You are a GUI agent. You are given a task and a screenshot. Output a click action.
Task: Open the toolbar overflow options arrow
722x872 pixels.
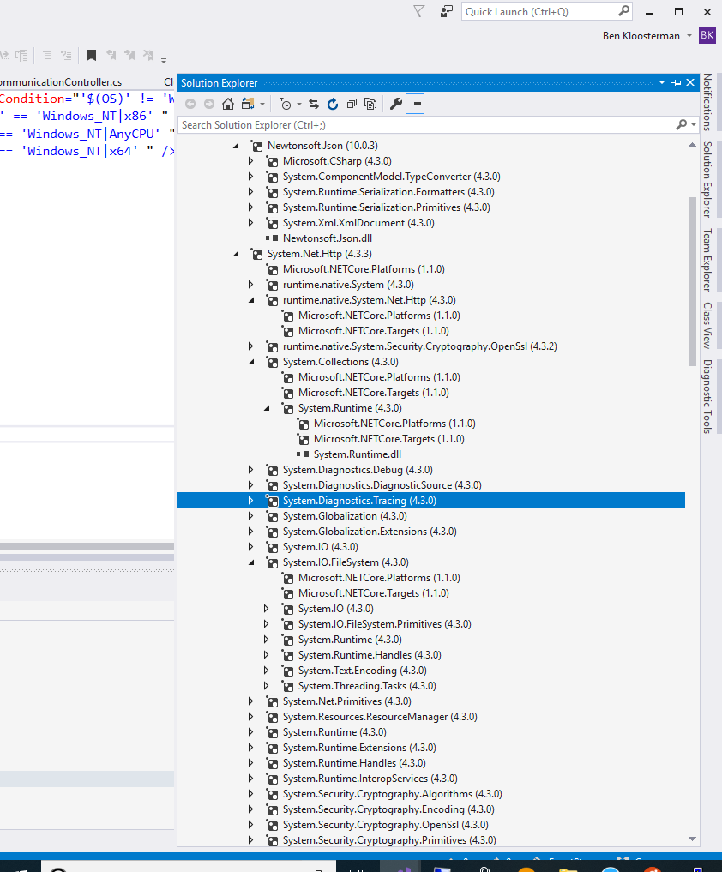pyautogui.click(x=164, y=59)
